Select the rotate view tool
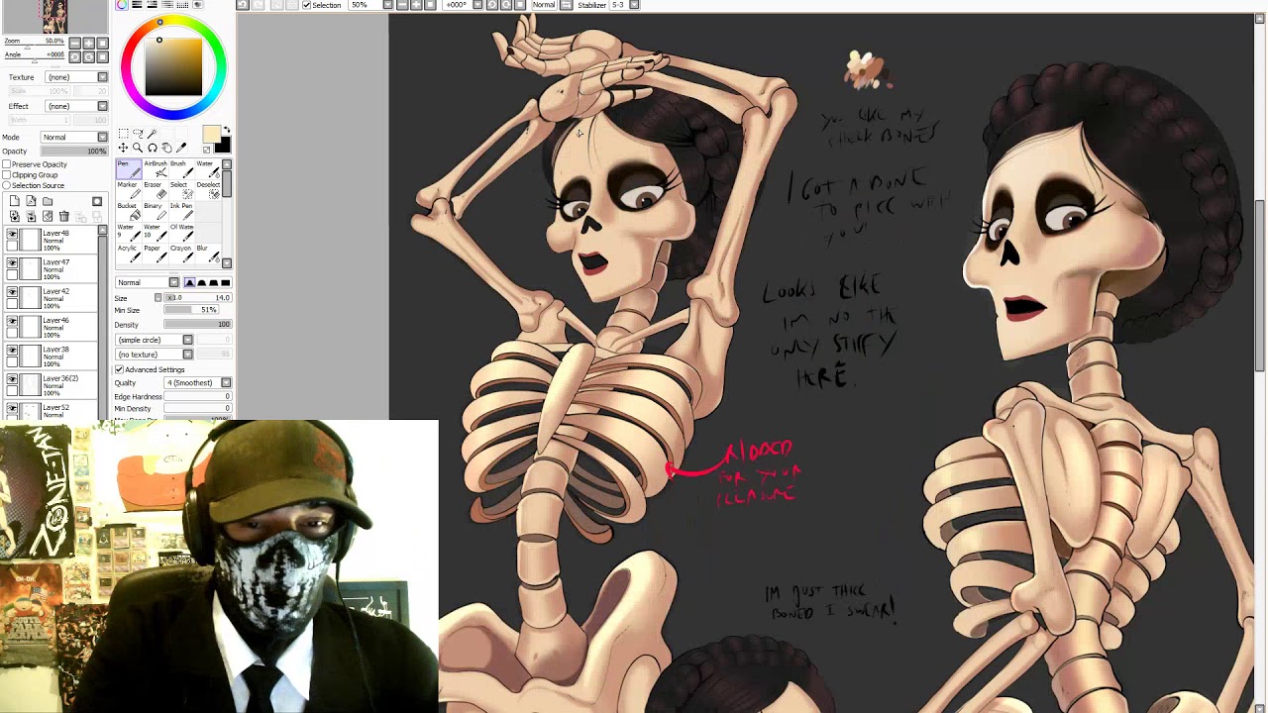Viewport: 1268px width, 713px height. [153, 148]
